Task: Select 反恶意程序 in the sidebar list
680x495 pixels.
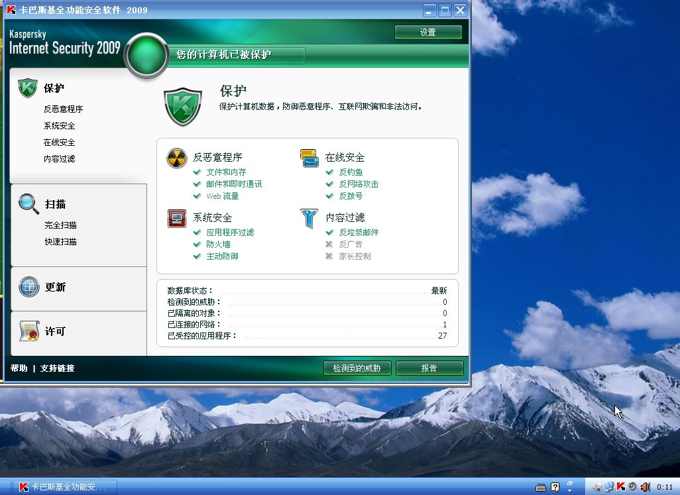Action: (63, 109)
